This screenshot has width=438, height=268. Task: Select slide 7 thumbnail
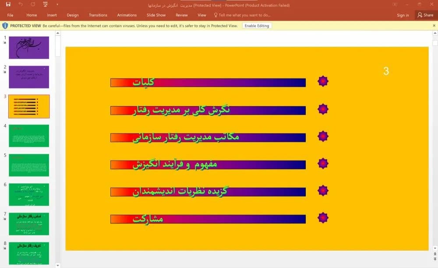(x=29, y=224)
